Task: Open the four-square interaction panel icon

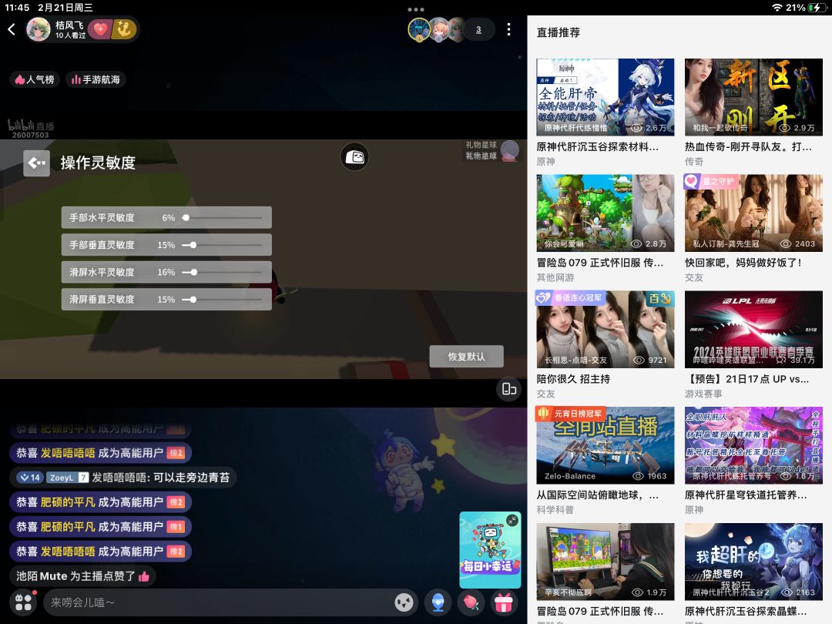Action: (23, 602)
